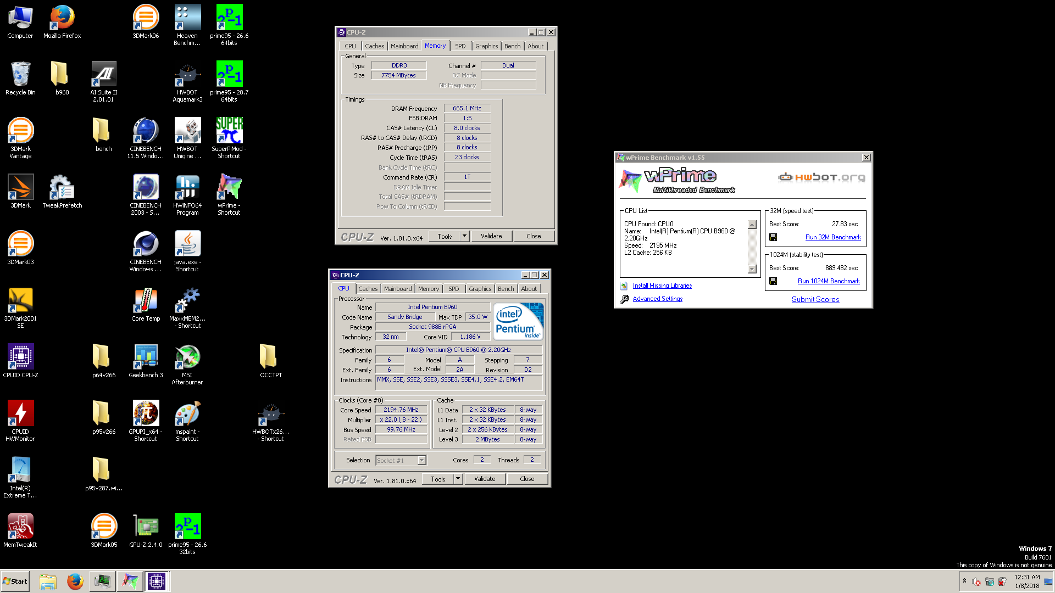Viewport: 1055px width, 593px height.
Task: Open Windows Explorer from taskbar
Action: point(48,581)
